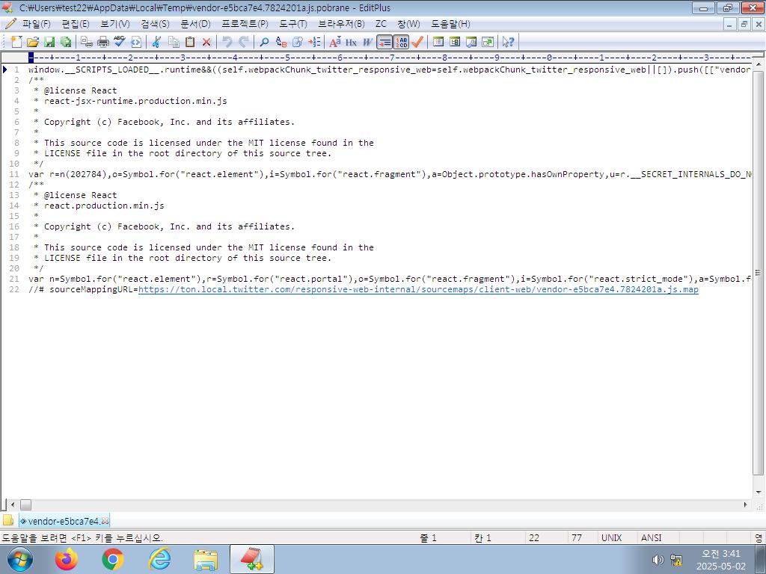The image size is (766, 574).
Task: Toggle the output window icon
Action: pyautogui.click(x=455, y=42)
